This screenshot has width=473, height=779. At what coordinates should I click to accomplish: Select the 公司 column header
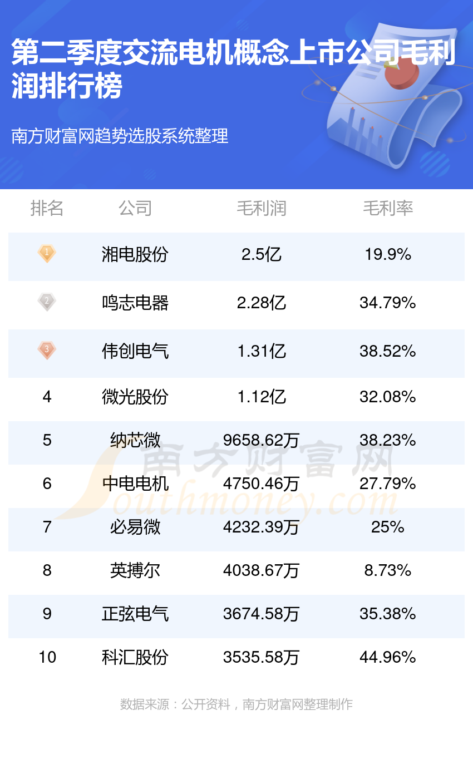click(135, 208)
